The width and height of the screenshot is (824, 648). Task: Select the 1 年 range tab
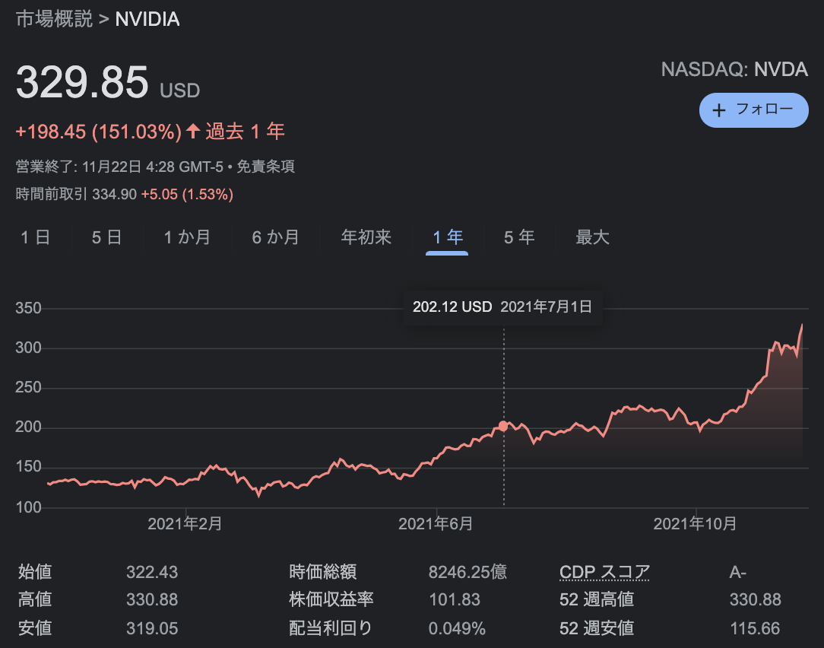(447, 237)
